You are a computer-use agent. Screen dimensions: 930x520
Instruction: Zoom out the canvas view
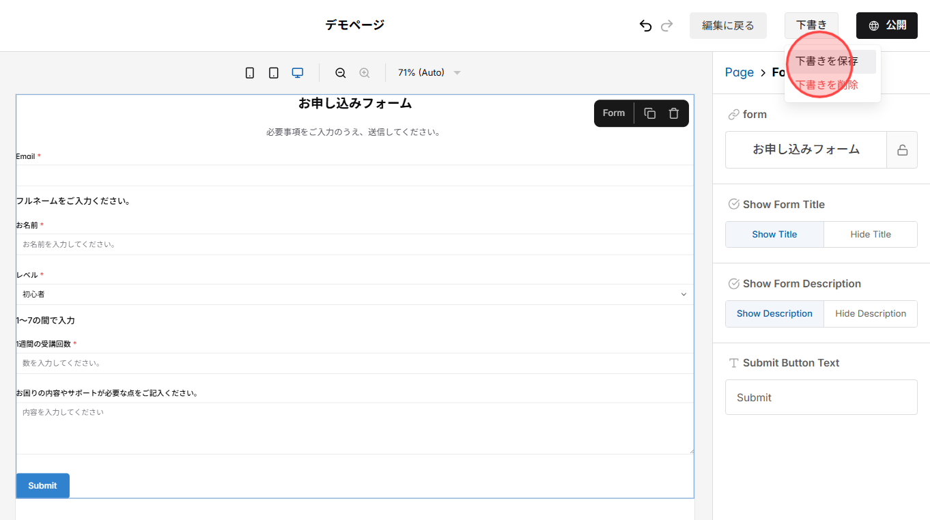tap(340, 72)
